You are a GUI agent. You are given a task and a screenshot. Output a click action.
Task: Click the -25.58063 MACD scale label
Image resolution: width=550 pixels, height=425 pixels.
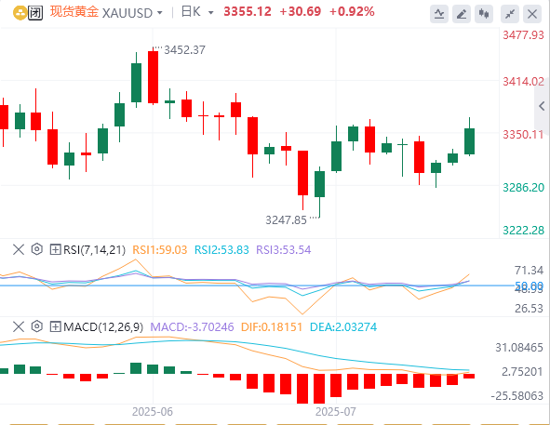tap(517, 396)
